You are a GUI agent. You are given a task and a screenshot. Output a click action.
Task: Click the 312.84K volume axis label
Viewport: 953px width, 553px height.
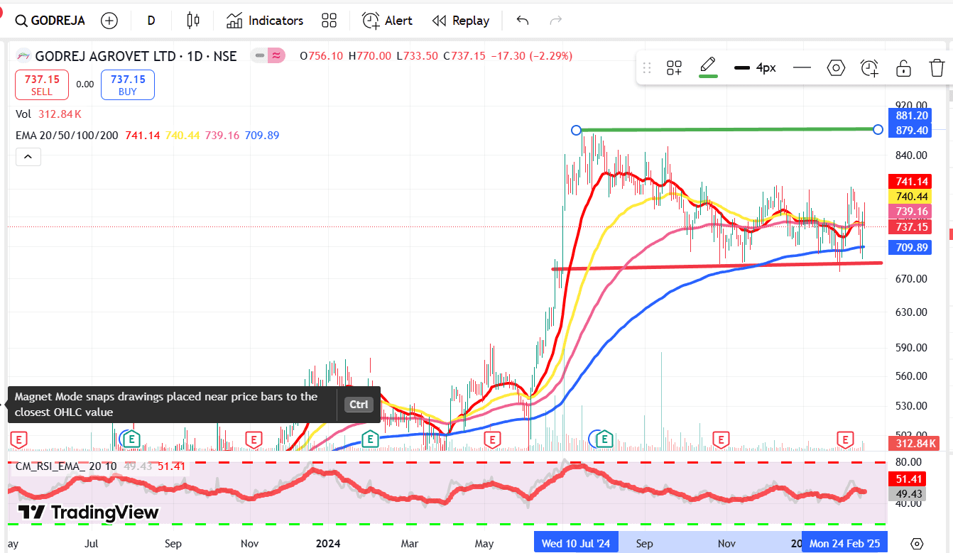pyautogui.click(x=913, y=444)
